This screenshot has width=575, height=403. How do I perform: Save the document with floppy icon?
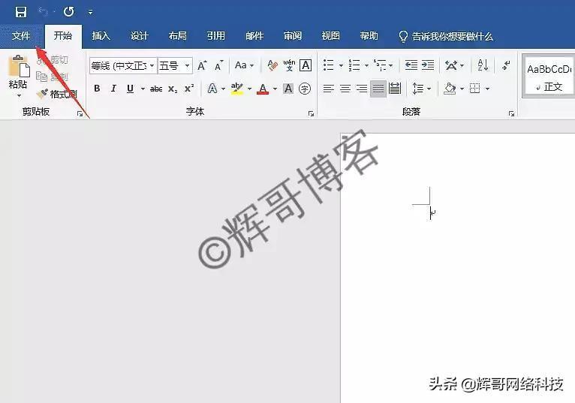tap(21, 12)
